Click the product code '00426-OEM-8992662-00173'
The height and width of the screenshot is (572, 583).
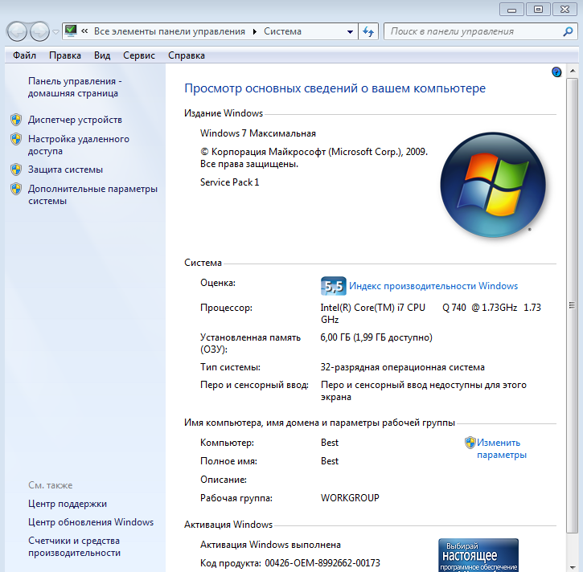[x=322, y=563]
